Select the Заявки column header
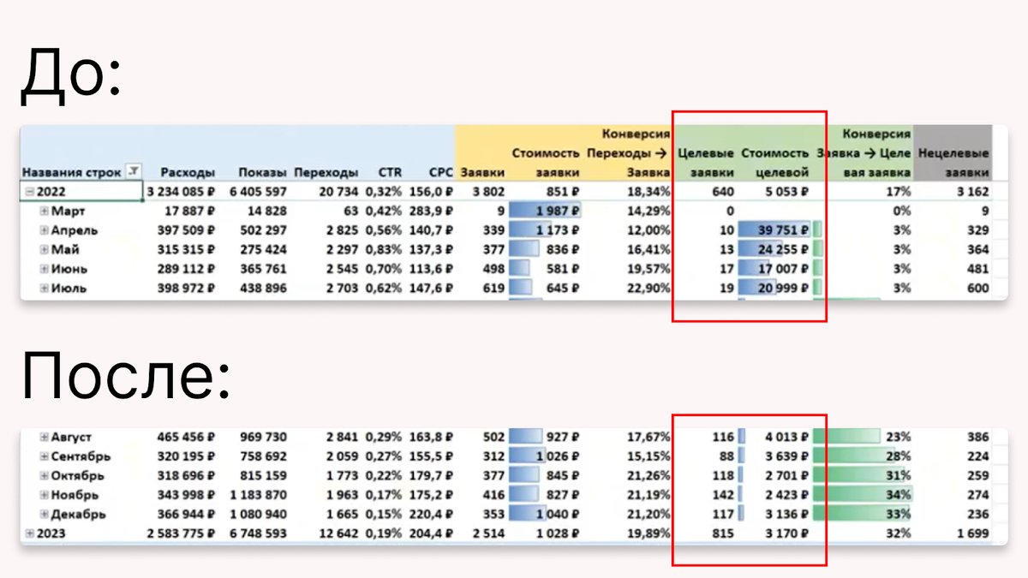 pos(482,172)
